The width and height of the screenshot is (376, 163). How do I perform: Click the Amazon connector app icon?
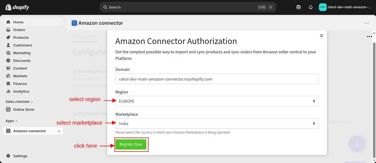(74, 23)
